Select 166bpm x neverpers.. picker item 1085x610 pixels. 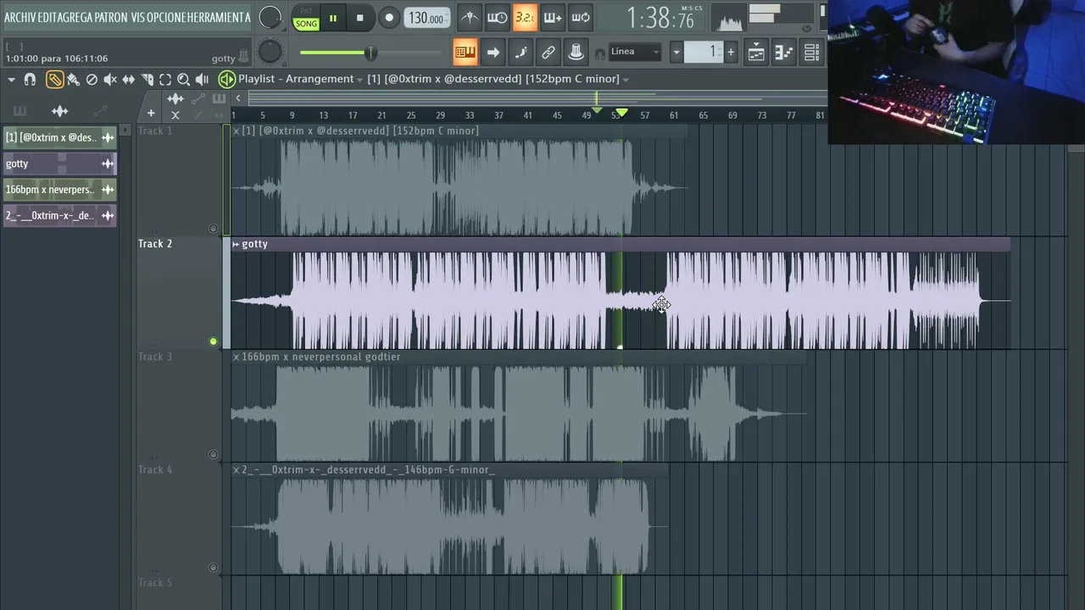pyautogui.click(x=59, y=190)
